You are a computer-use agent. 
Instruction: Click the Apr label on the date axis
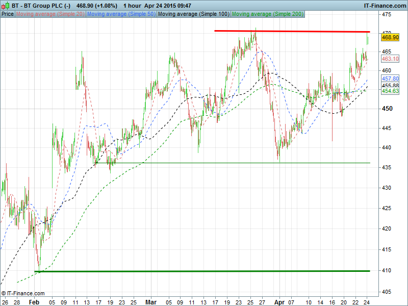click(279, 302)
